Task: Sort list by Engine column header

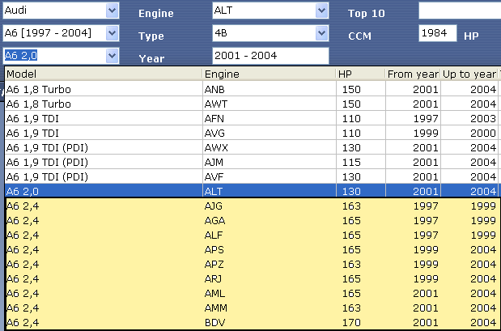Action: 270,74
